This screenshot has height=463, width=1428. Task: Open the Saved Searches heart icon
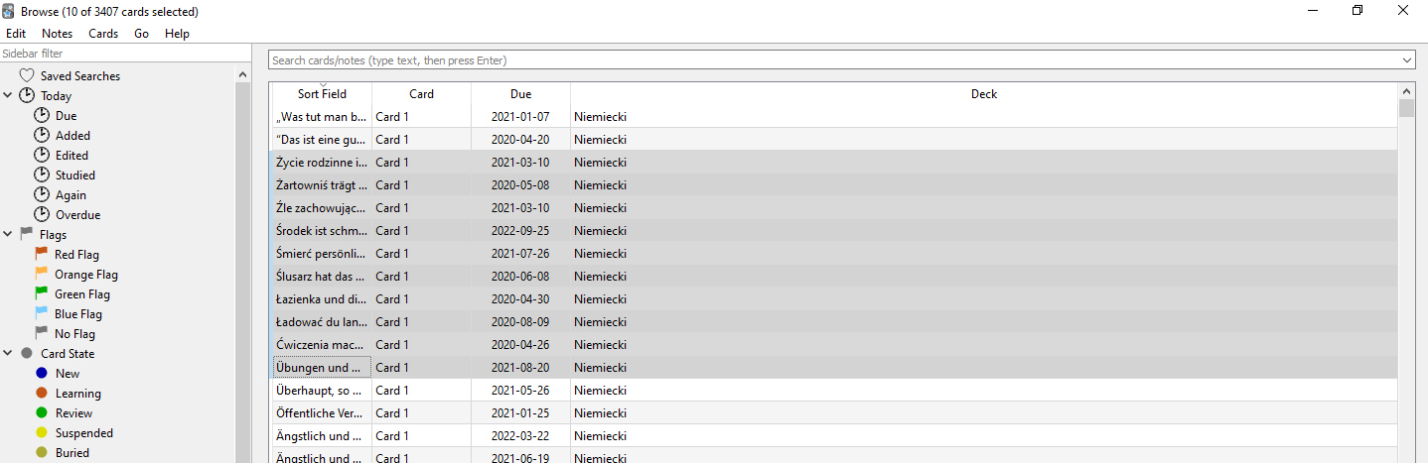click(x=27, y=75)
